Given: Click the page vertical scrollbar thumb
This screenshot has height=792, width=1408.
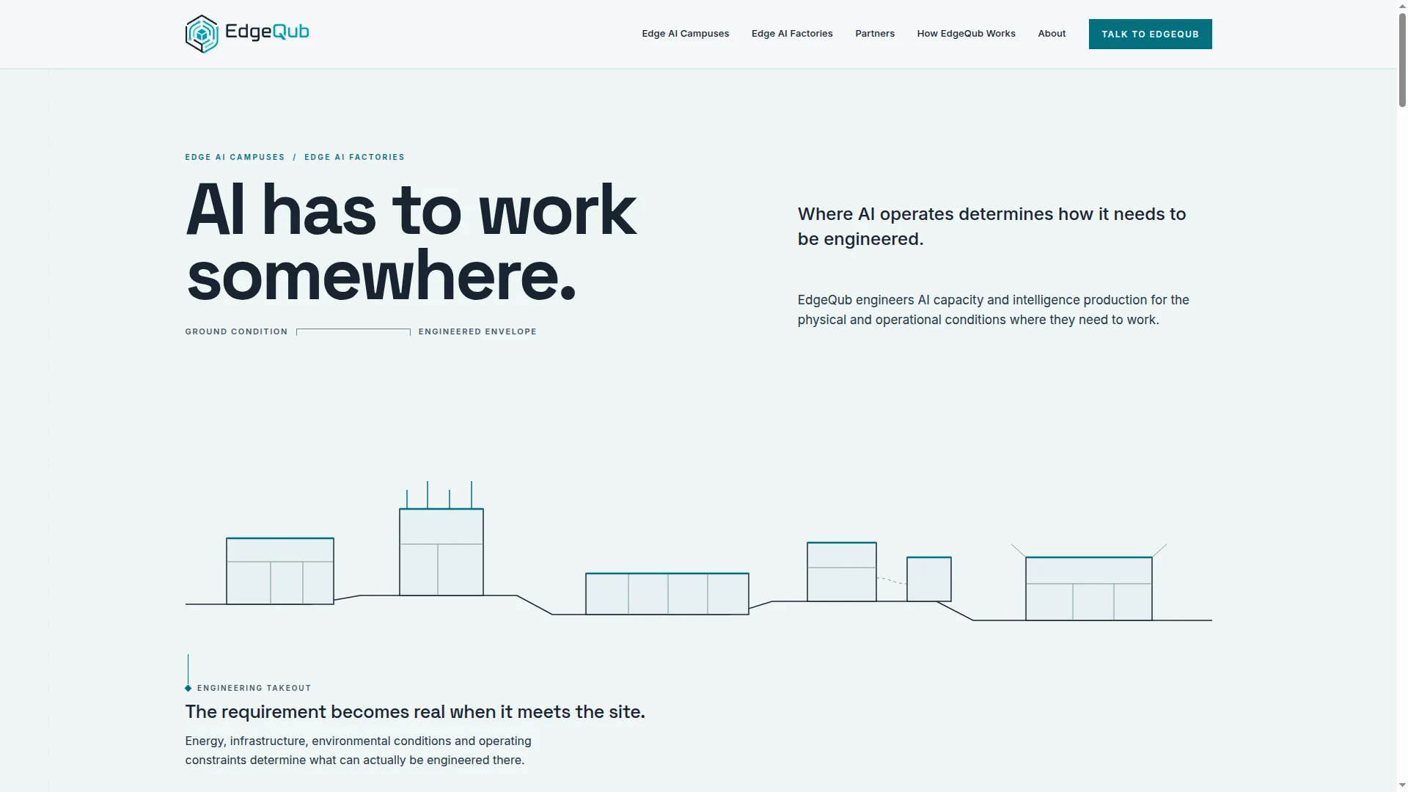Looking at the screenshot, I should pyautogui.click(x=1402, y=60).
